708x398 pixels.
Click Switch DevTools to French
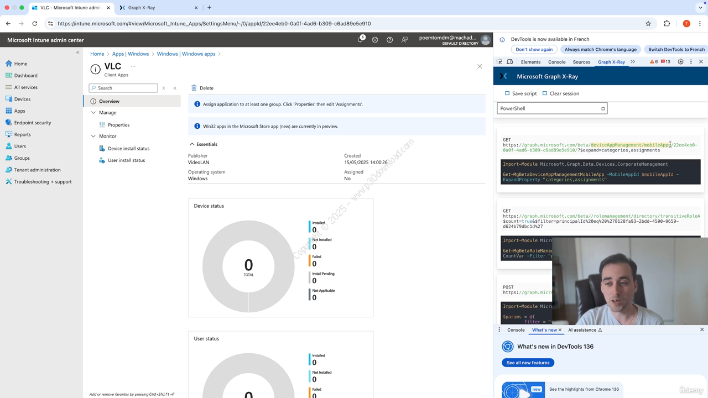(676, 49)
